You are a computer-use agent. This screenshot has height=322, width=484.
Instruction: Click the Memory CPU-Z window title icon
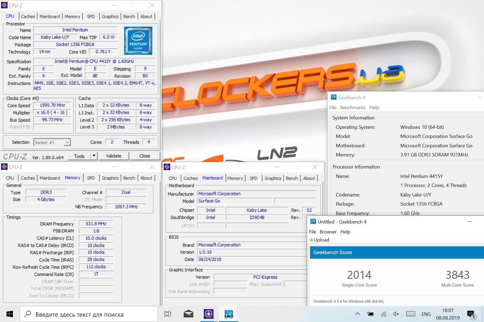click(x=4, y=167)
